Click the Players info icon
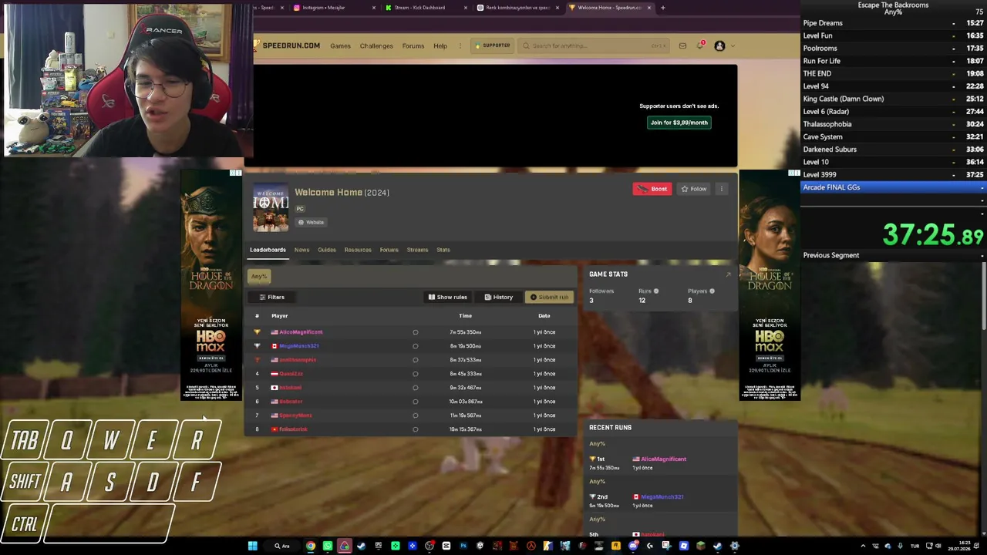Screen dimensions: 987x555 pos(712,291)
